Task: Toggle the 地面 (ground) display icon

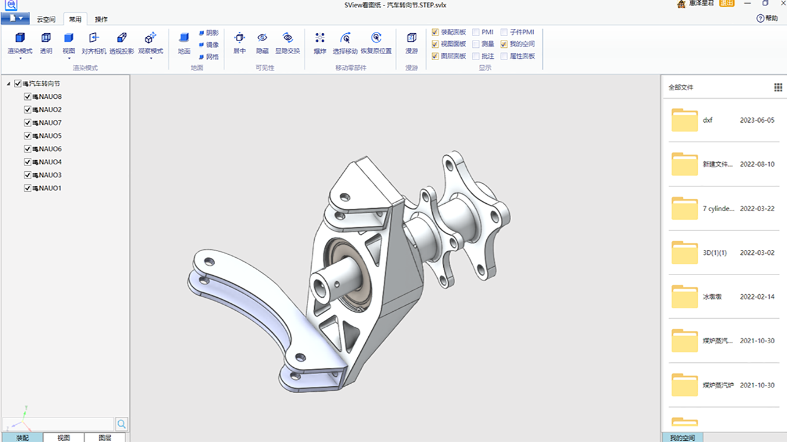Action: coord(183,43)
